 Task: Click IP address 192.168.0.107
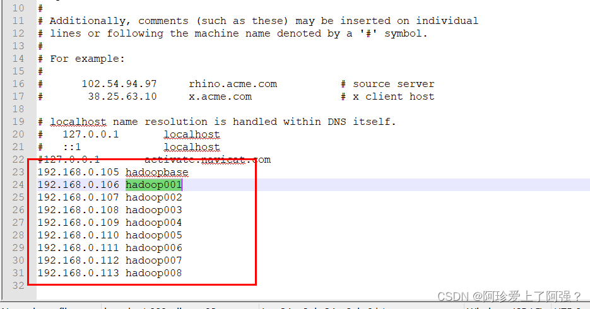click(78, 197)
